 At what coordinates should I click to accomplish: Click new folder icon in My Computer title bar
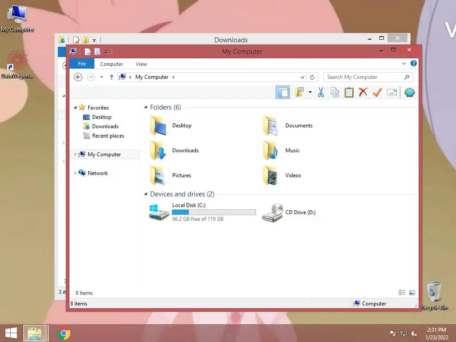tap(97, 52)
